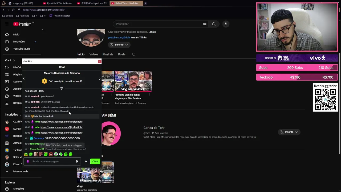341x192 pixels.
Task: Click the search magnifier button
Action: (x=214, y=24)
